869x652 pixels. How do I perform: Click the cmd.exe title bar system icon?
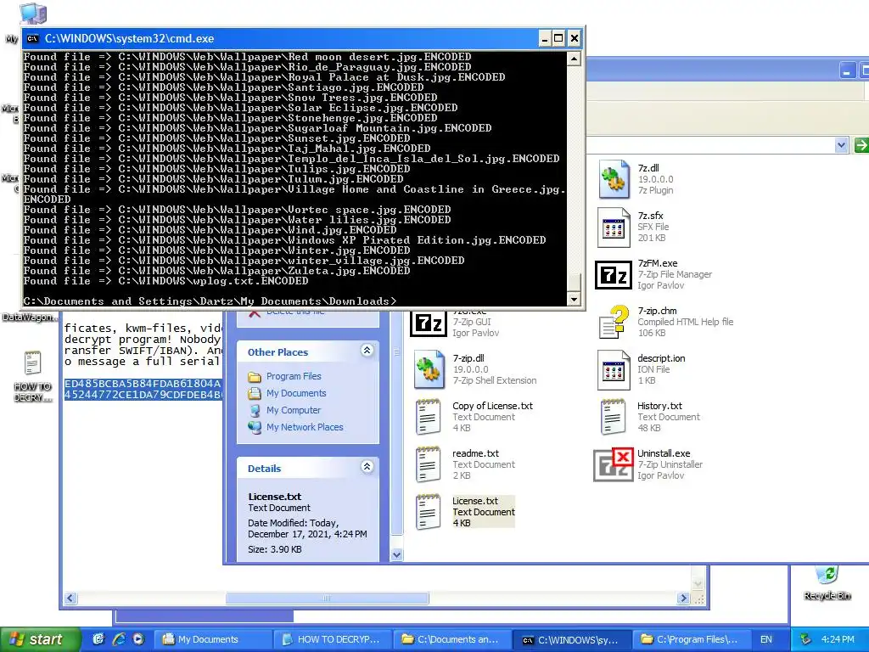point(33,38)
